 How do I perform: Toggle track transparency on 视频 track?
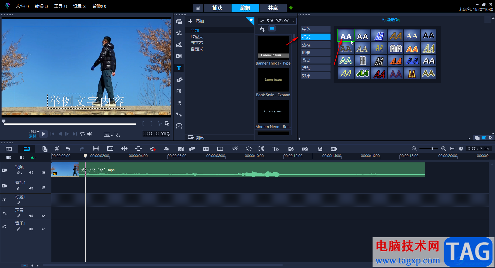click(x=43, y=172)
